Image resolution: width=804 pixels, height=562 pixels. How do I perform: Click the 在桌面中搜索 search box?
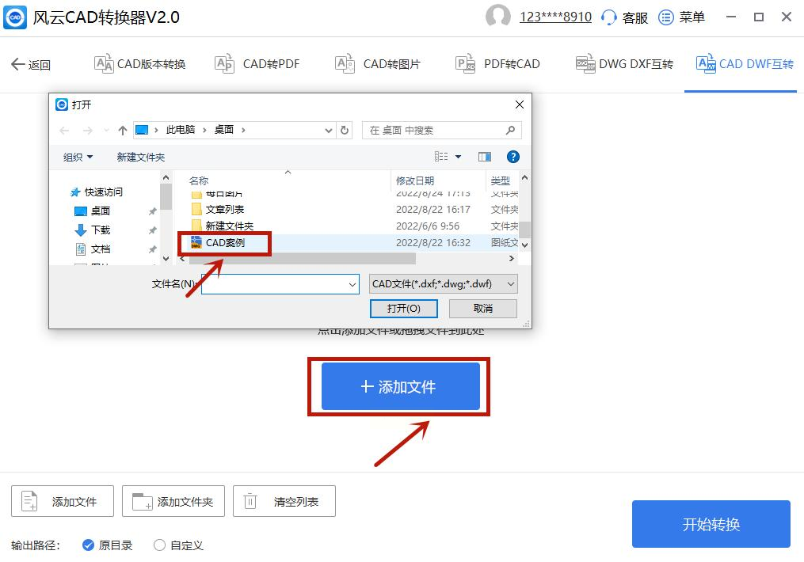[x=441, y=130]
